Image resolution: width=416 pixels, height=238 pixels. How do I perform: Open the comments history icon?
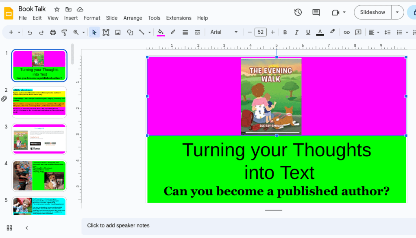pos(316,12)
